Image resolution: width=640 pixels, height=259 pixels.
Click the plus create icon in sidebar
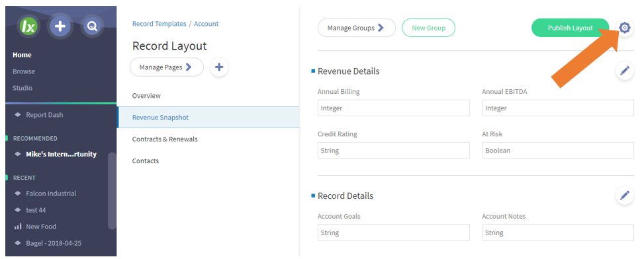(60, 27)
